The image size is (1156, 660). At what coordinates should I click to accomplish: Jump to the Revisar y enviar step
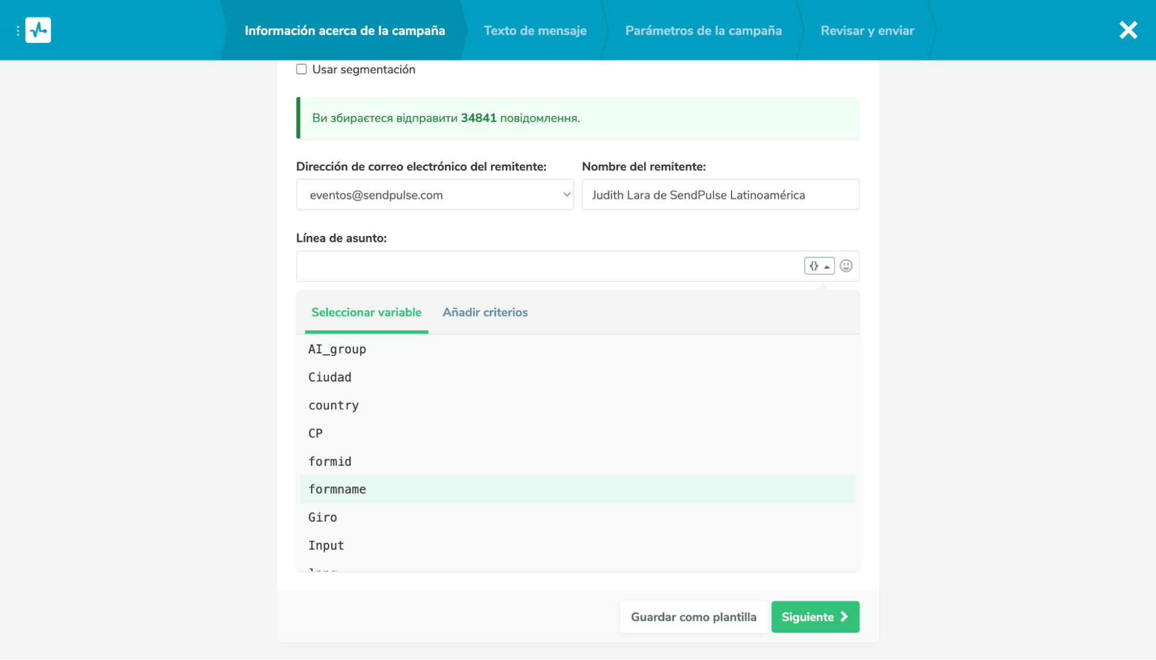tap(867, 31)
